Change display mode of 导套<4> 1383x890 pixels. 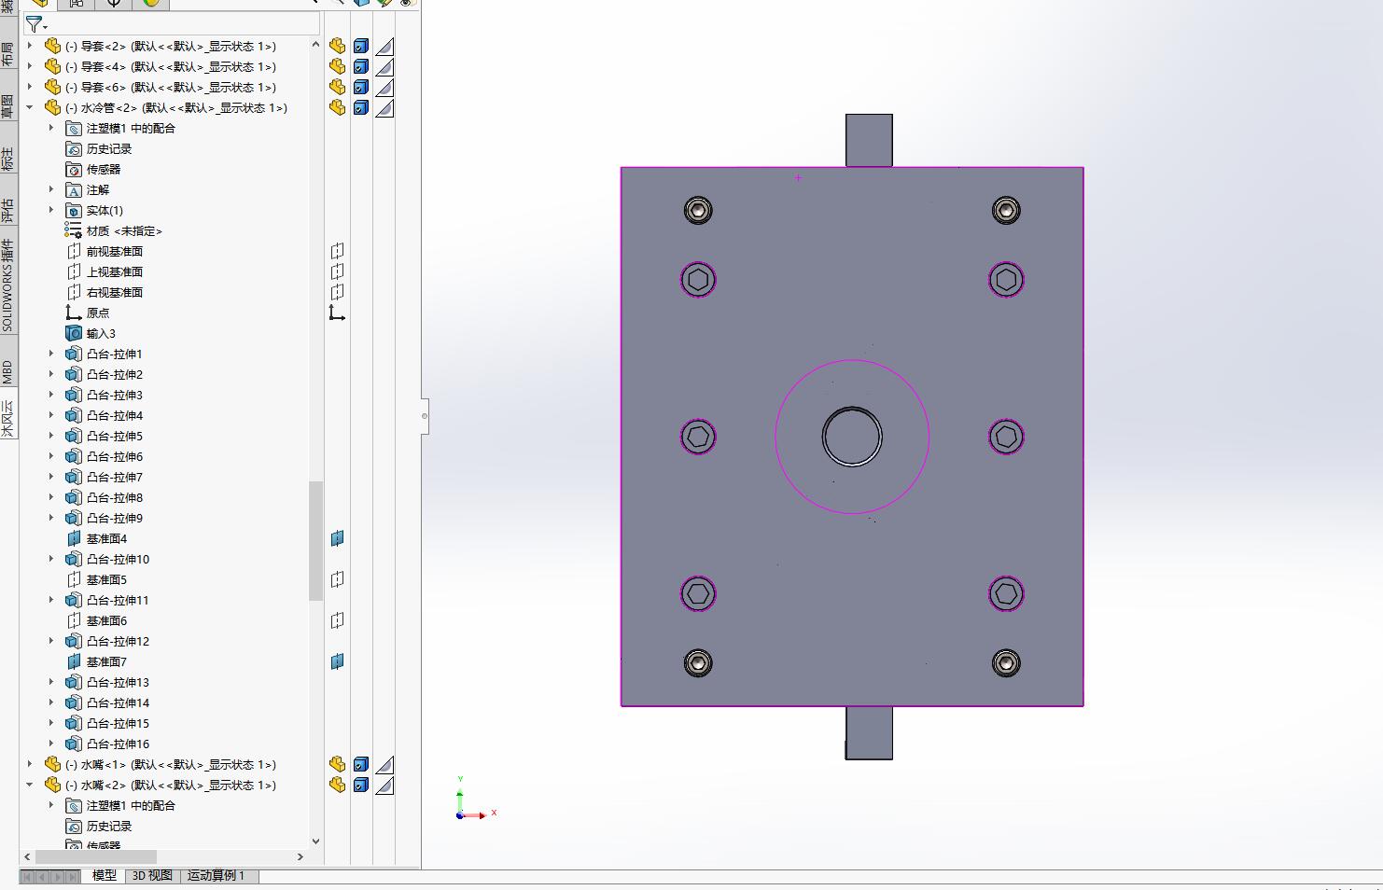pos(361,67)
